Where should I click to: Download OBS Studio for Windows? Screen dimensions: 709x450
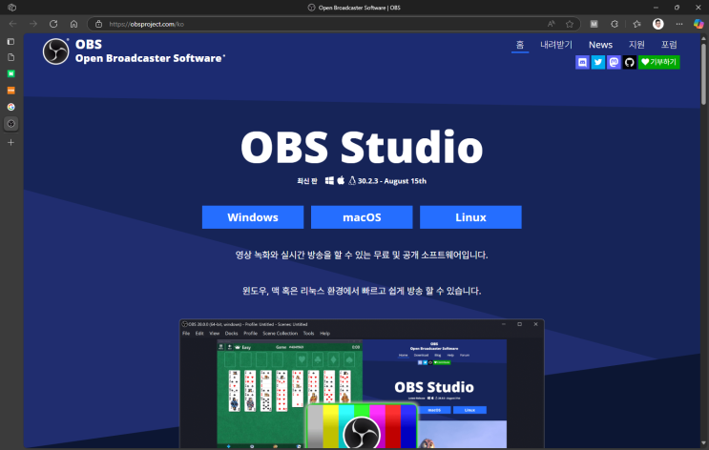coord(253,217)
